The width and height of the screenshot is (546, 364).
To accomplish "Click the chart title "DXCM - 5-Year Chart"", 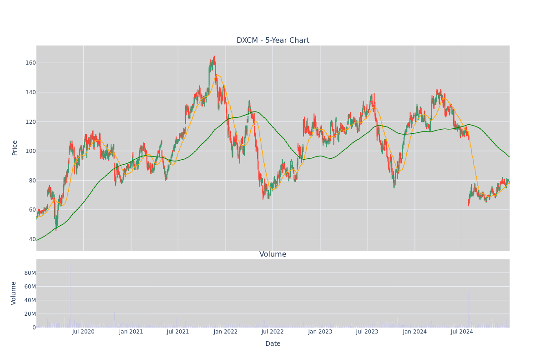I will pos(273,40).
